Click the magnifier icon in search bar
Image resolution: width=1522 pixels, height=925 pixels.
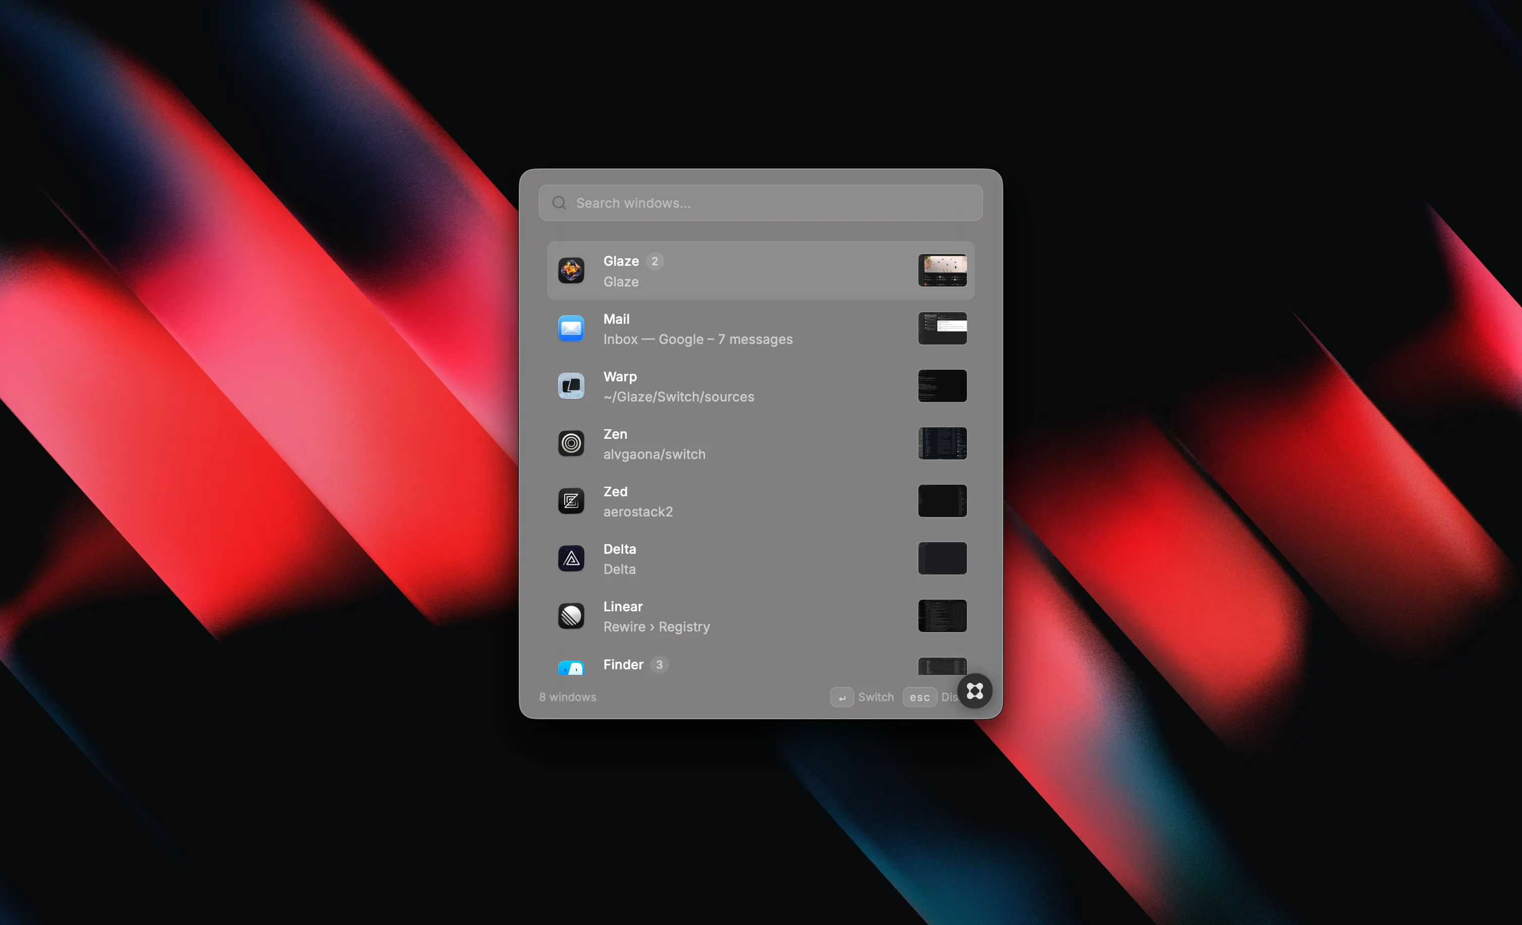[x=559, y=203]
